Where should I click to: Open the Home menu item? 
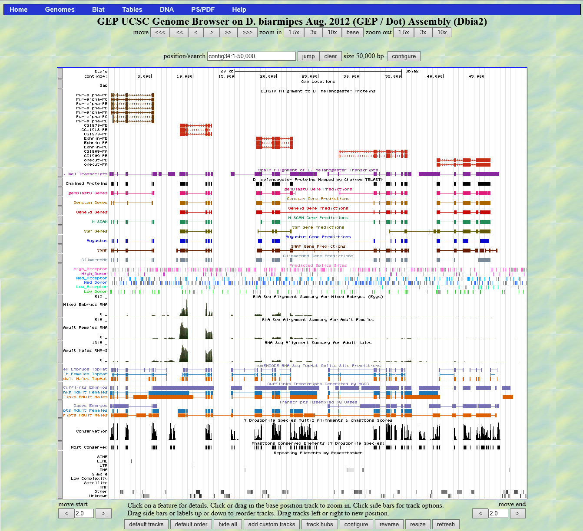pyautogui.click(x=19, y=10)
